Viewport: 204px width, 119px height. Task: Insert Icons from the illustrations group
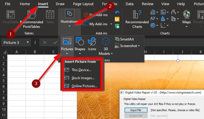tap(92, 44)
